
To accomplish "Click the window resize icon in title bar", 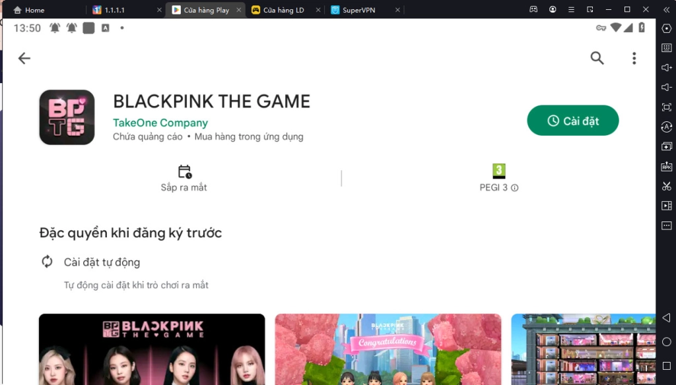I will (590, 9).
